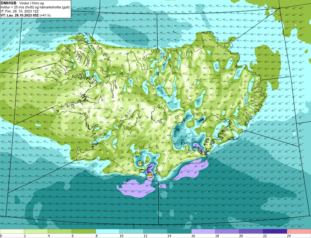Click the northernmost of the western 26 gust markers
The width and height of the screenshot is (311, 238).
point(138,153)
